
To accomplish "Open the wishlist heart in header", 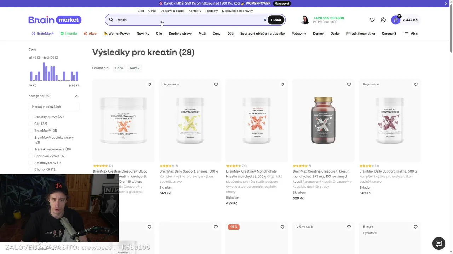I will point(372,20).
